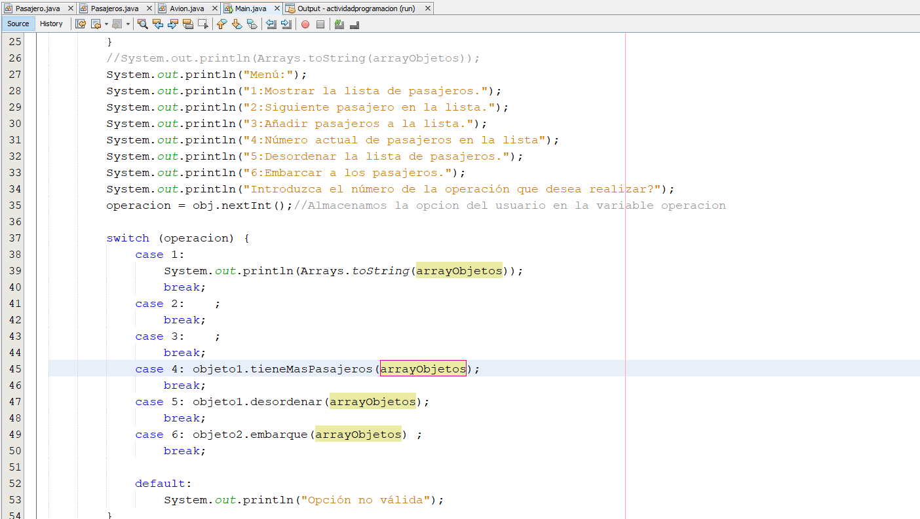This screenshot has height=519, width=920.
Task: Click line number 37 in the gutter
Action: [15, 238]
